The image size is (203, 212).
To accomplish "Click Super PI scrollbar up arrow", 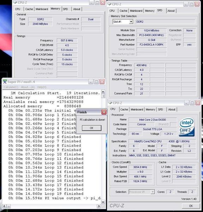I will [x=103, y=92].
